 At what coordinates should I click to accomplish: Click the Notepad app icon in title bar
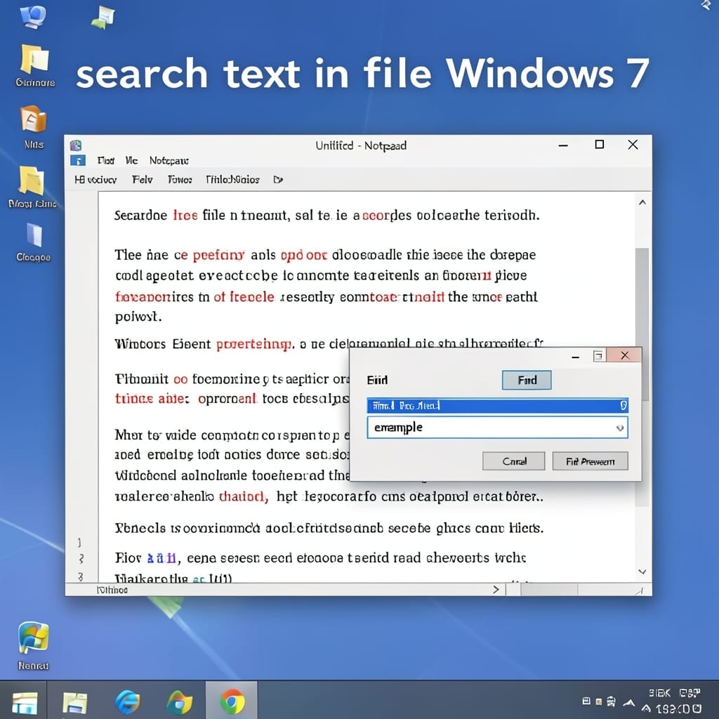(76, 146)
